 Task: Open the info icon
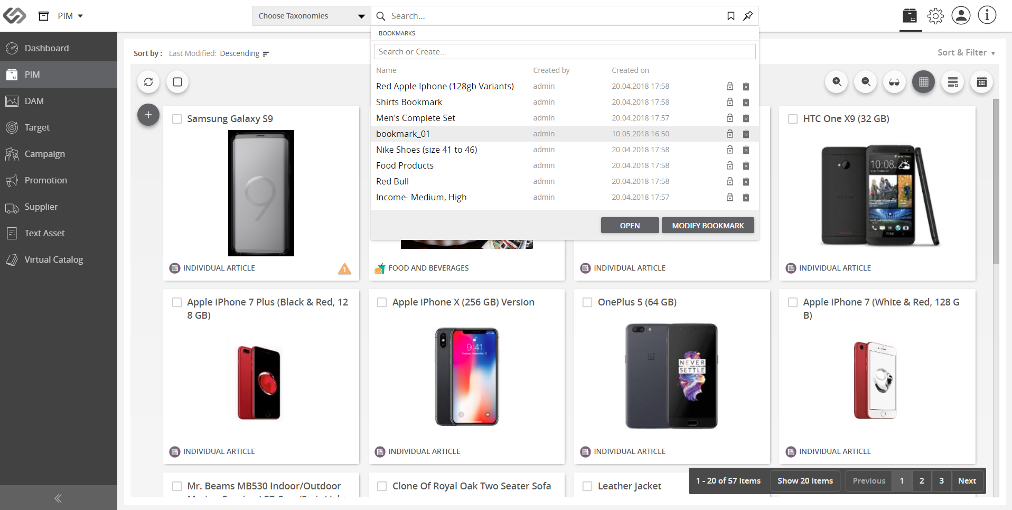(987, 15)
